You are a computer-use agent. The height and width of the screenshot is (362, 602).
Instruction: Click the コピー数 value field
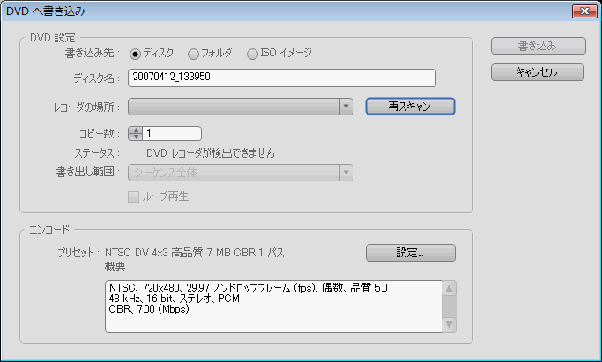[x=173, y=134]
